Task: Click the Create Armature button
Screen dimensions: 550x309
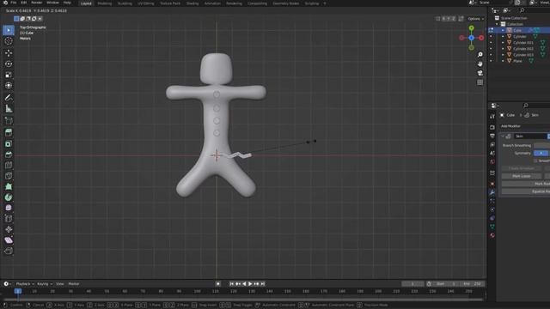Action: coord(522,168)
